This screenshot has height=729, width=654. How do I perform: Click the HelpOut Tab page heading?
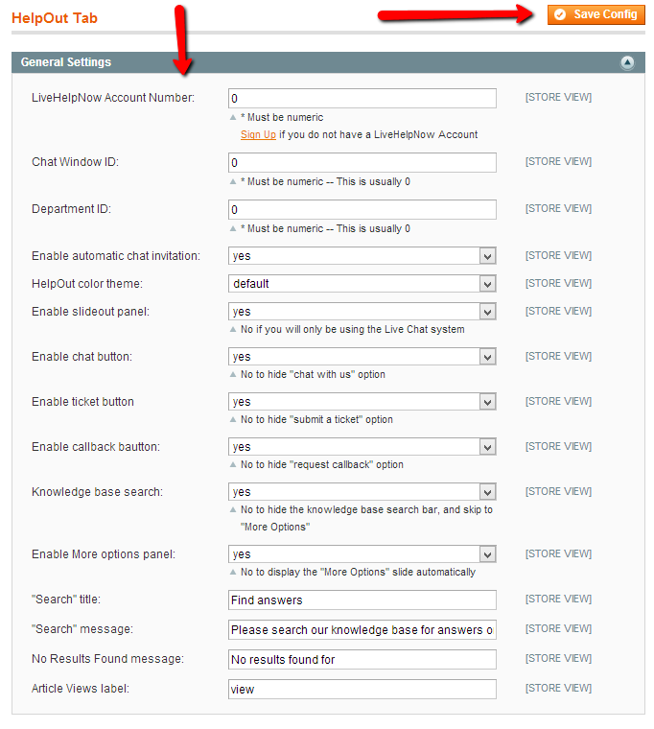[x=55, y=18]
